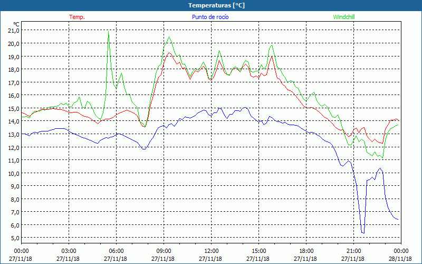Screen dimensions: 422x264
Task: Click the 16,0 y-axis value
Action: click(14, 96)
